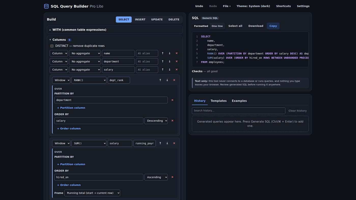Open the File menu
This screenshot has width=356, height=200.
(x=227, y=6)
